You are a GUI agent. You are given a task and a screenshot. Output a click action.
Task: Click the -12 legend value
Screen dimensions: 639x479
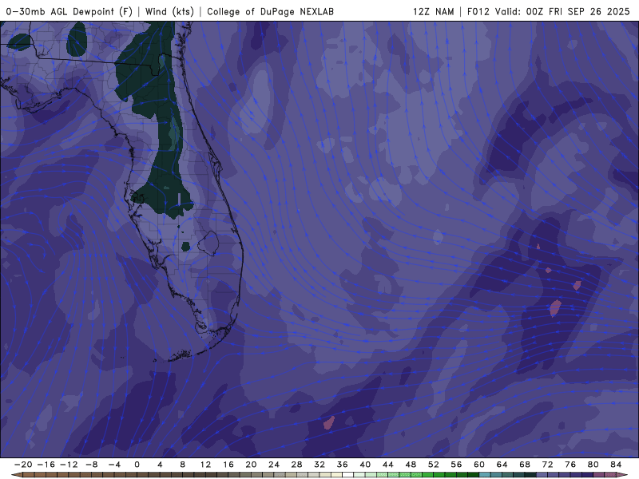pyautogui.click(x=69, y=465)
